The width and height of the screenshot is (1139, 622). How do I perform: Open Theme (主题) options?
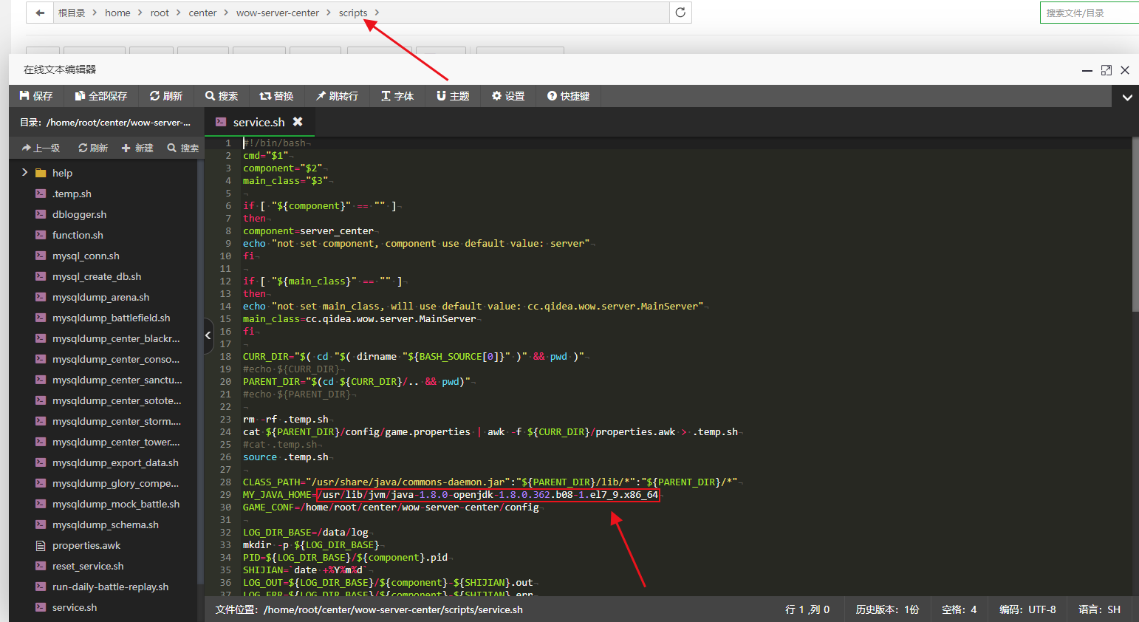(453, 96)
